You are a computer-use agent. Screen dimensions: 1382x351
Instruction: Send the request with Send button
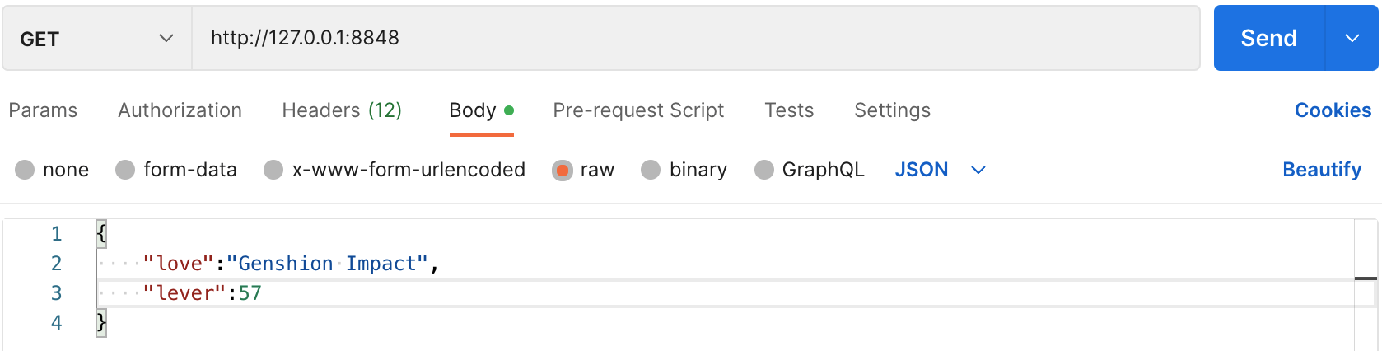1269,38
